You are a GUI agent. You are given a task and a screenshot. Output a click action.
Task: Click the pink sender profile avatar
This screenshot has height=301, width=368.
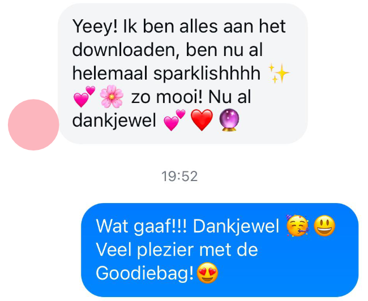point(33,124)
